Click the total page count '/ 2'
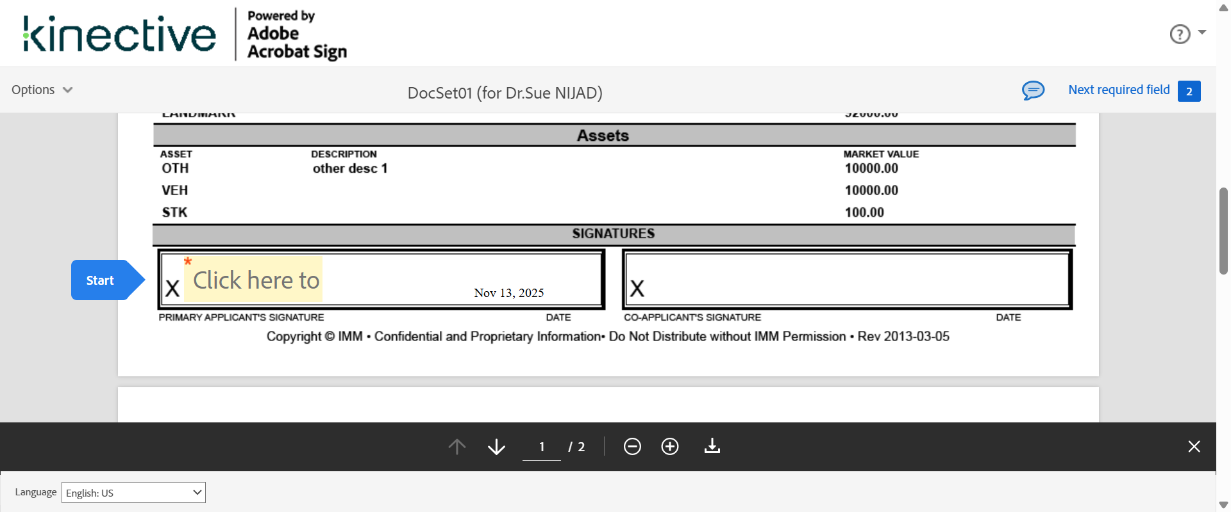This screenshot has width=1231, height=512. (x=576, y=447)
